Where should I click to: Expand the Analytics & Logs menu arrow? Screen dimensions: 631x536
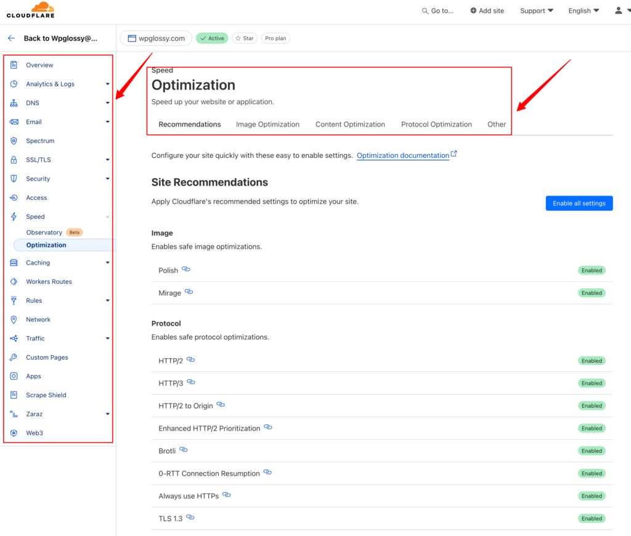(x=107, y=84)
